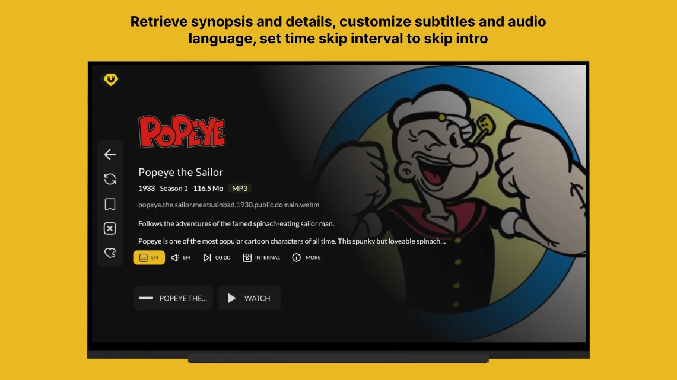Viewport: 677px width, 380px height.
Task: Open the subtitles EN selector
Action: (149, 257)
